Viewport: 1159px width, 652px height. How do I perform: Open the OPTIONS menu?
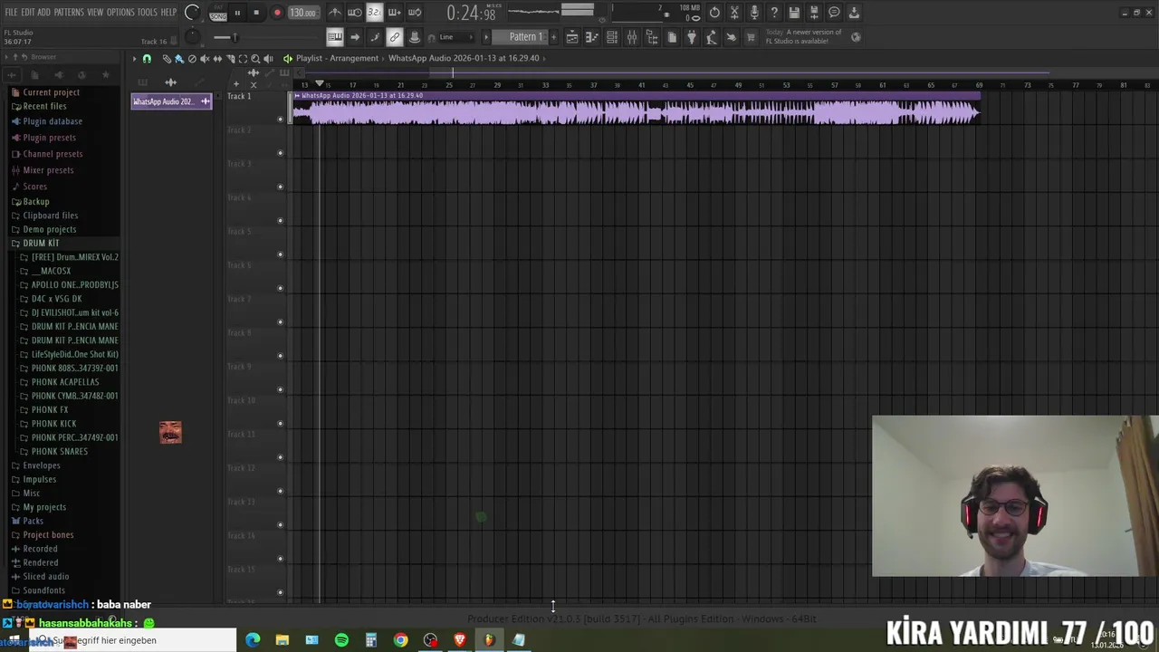coord(120,13)
